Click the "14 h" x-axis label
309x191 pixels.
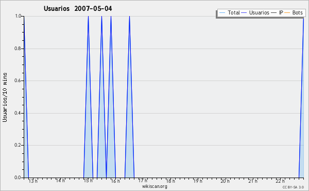tap(60, 181)
